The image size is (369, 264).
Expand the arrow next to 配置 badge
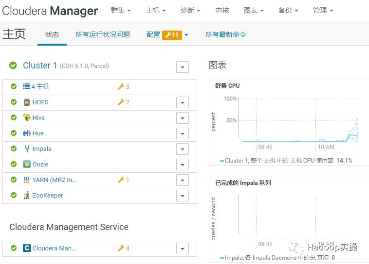(x=186, y=35)
